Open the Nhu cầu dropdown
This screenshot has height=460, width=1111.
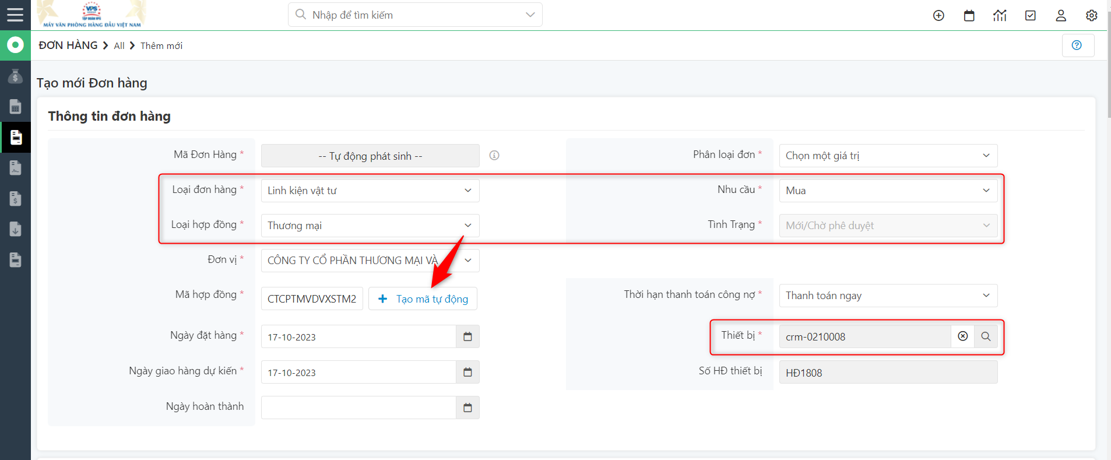pos(888,191)
